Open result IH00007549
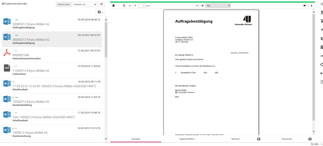323x146 pixels. tap(52, 55)
